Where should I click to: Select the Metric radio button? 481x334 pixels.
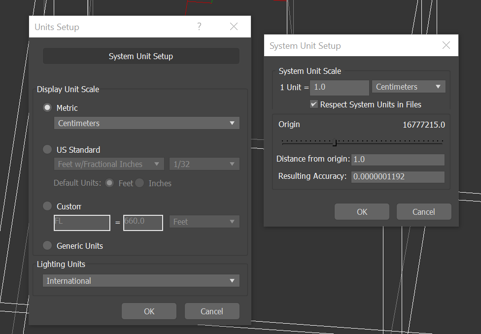(x=47, y=108)
